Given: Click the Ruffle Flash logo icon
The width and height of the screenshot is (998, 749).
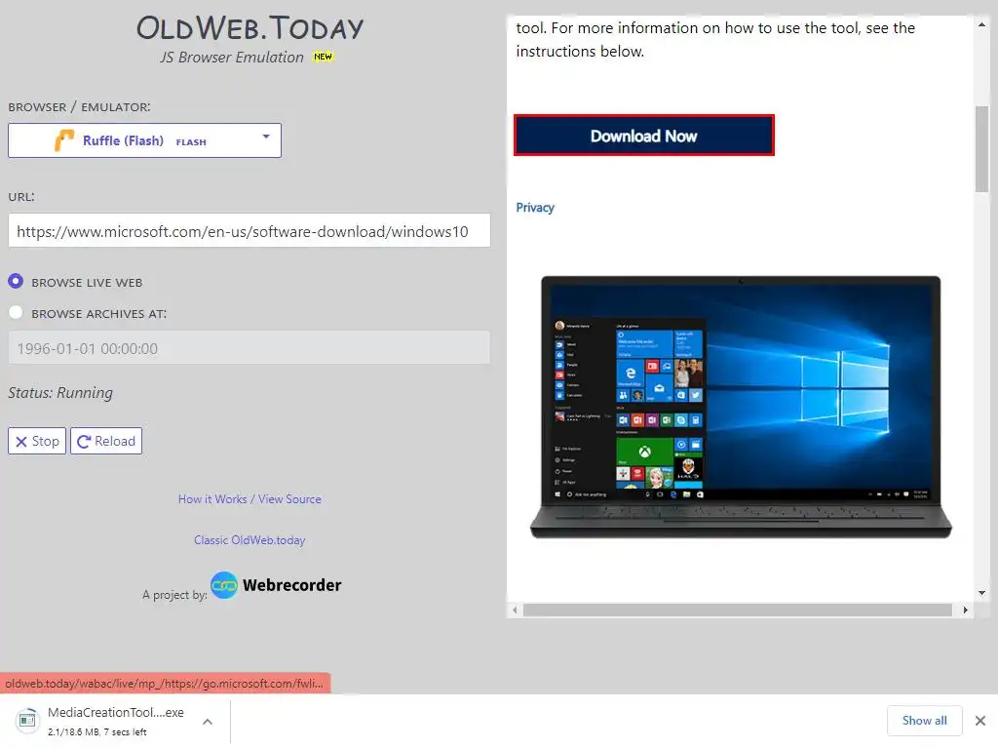Looking at the screenshot, I should pyautogui.click(x=64, y=140).
